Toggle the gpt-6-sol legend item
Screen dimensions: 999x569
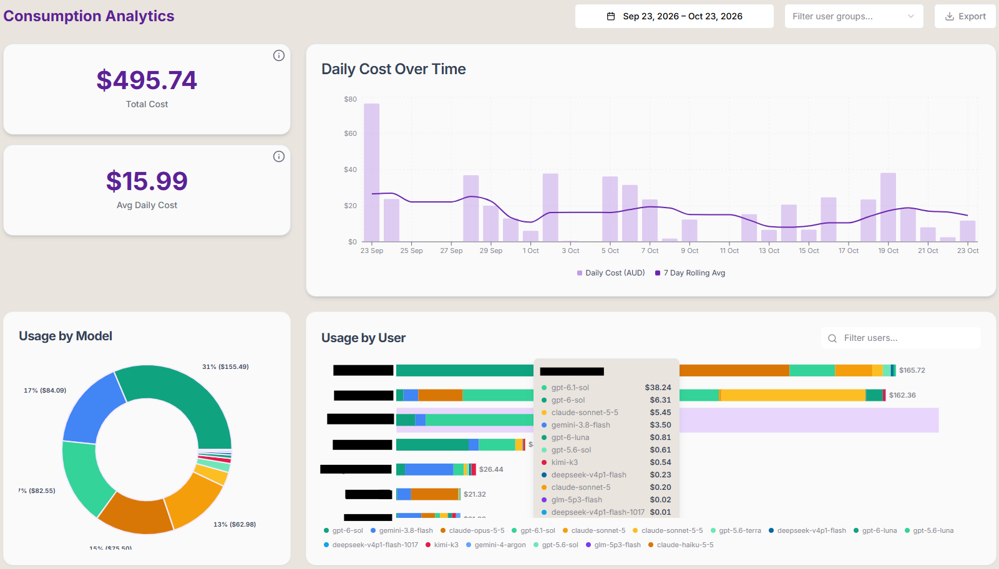pyautogui.click(x=343, y=530)
